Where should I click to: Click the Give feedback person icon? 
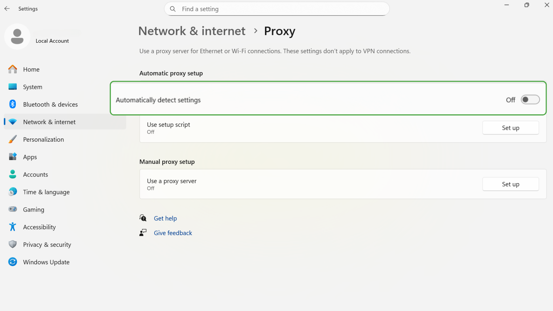(x=143, y=233)
